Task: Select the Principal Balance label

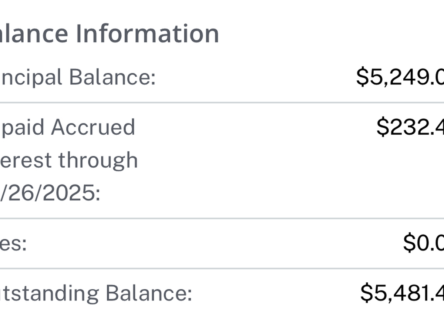Action: [78, 78]
